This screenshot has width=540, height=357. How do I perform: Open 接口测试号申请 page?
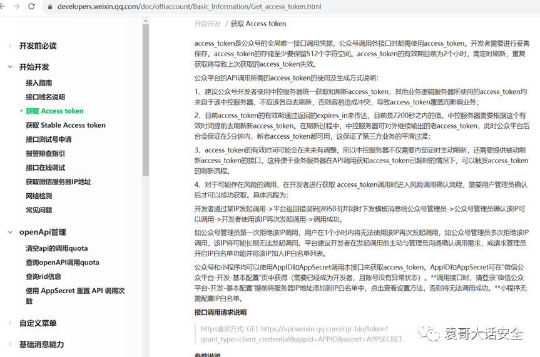coord(49,139)
